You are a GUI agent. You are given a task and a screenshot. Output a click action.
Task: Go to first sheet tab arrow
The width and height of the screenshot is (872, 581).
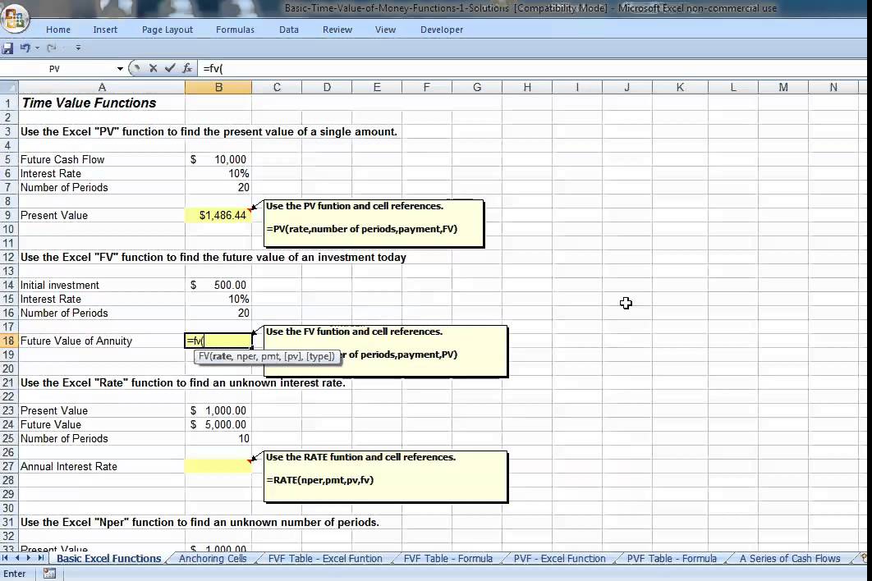pyautogui.click(x=5, y=558)
